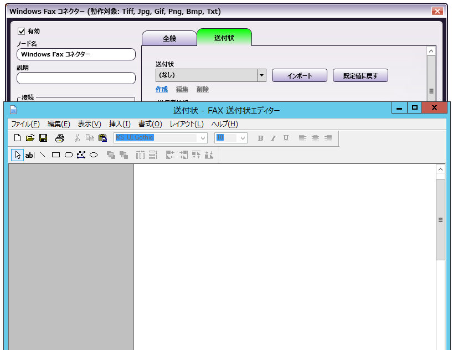The width and height of the screenshot is (458, 350).
Task: Click Bring to Front icon
Action: click(x=111, y=155)
